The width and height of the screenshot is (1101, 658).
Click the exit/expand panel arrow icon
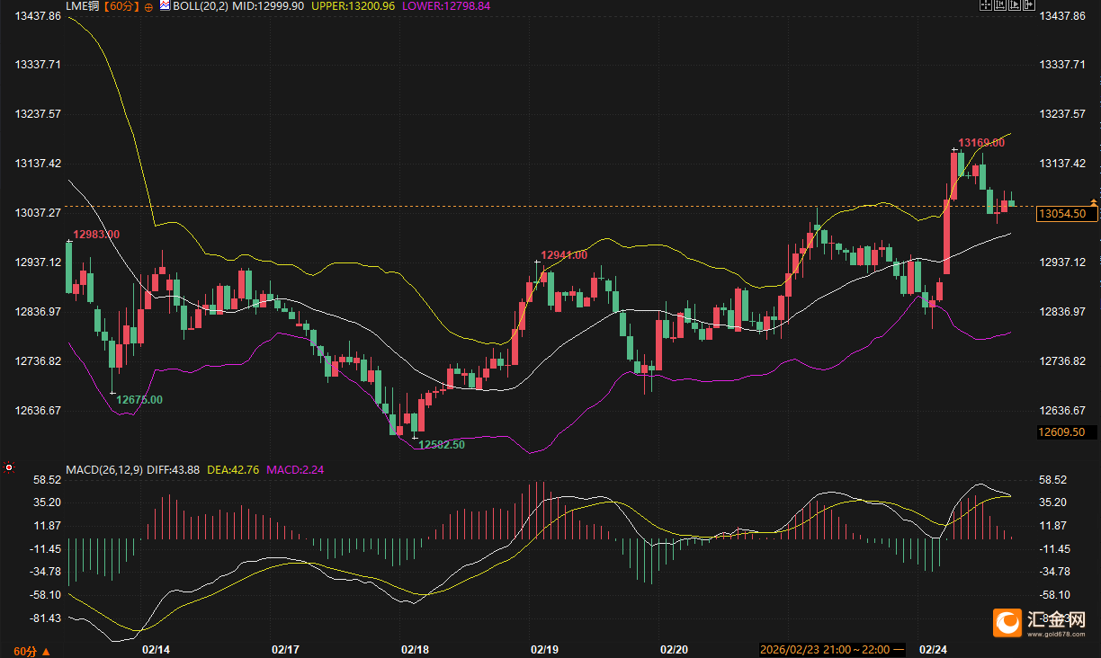point(1028,5)
